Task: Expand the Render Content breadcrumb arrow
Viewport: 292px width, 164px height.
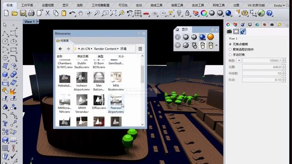Action: pos(118,49)
